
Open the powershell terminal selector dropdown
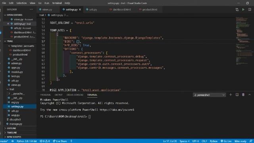coord(209,95)
